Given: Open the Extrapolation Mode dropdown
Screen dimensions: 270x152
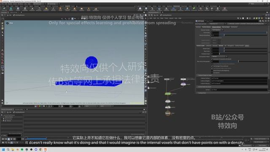Looking at the screenshot, I should (219, 56).
